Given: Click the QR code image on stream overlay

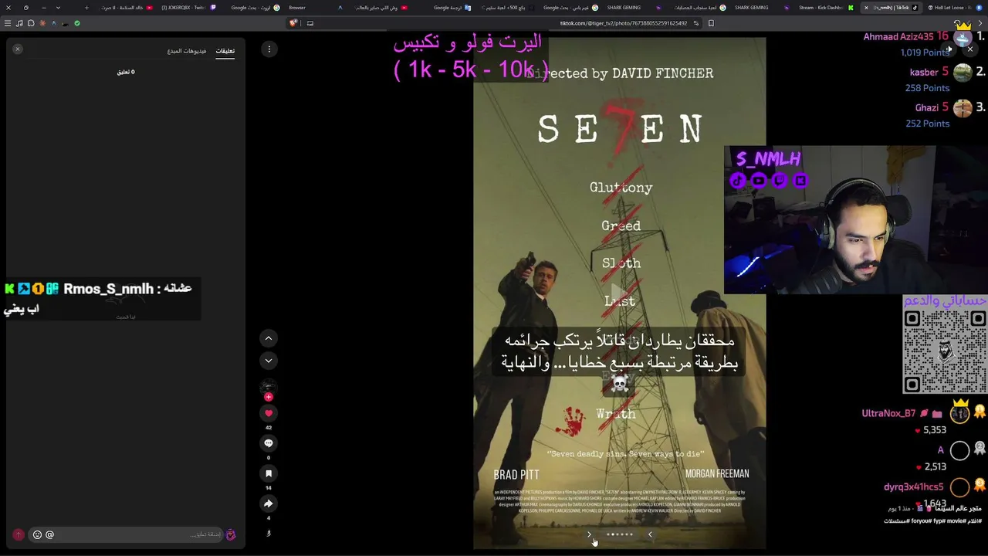Looking at the screenshot, I should pos(945,351).
